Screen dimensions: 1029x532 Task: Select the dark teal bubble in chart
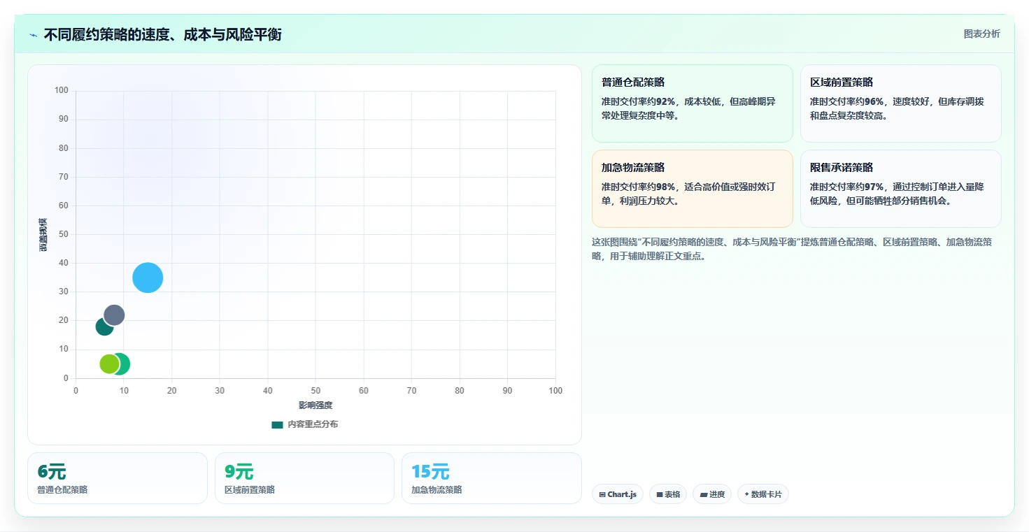pos(103,328)
